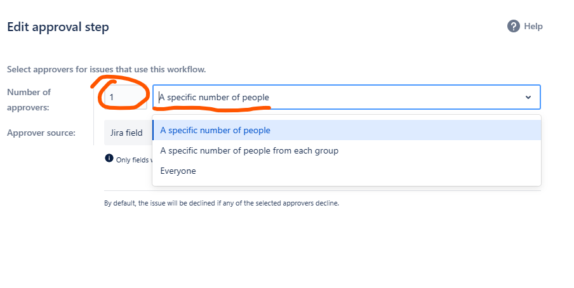Click the Approver source label

coord(41,133)
